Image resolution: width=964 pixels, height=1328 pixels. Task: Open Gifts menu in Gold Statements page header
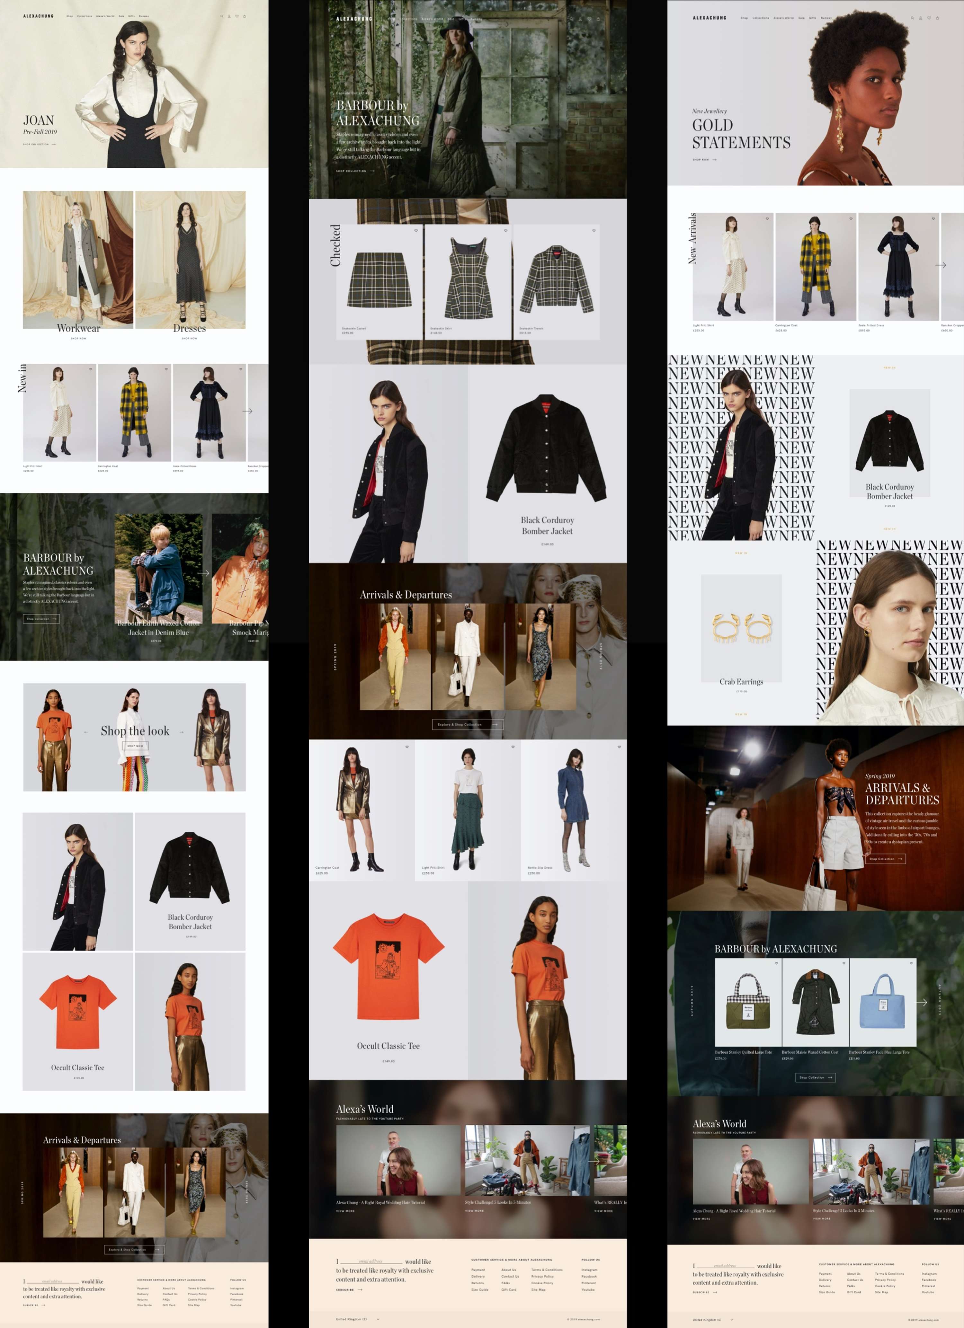(x=812, y=18)
